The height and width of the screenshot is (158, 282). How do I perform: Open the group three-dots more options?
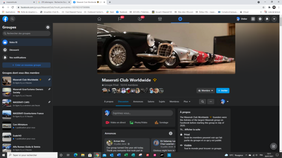pos(210,102)
